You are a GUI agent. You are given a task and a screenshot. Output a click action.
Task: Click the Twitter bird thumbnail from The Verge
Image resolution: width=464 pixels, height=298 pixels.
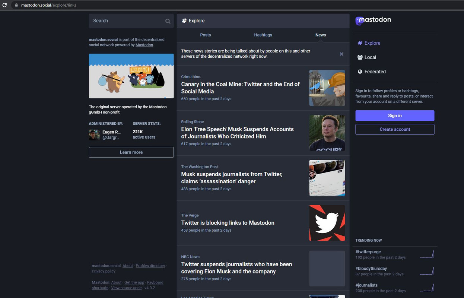327,223
